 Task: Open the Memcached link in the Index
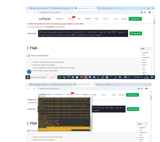pos(146,75)
